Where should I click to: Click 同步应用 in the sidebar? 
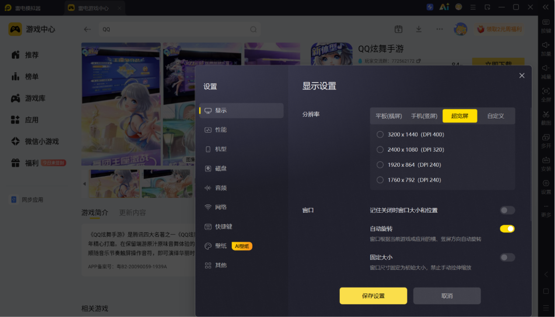tap(27, 200)
